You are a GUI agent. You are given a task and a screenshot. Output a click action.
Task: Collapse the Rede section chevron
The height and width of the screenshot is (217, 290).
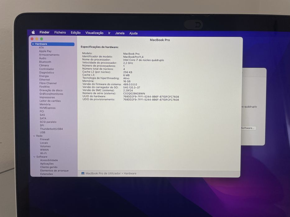tap(34, 136)
